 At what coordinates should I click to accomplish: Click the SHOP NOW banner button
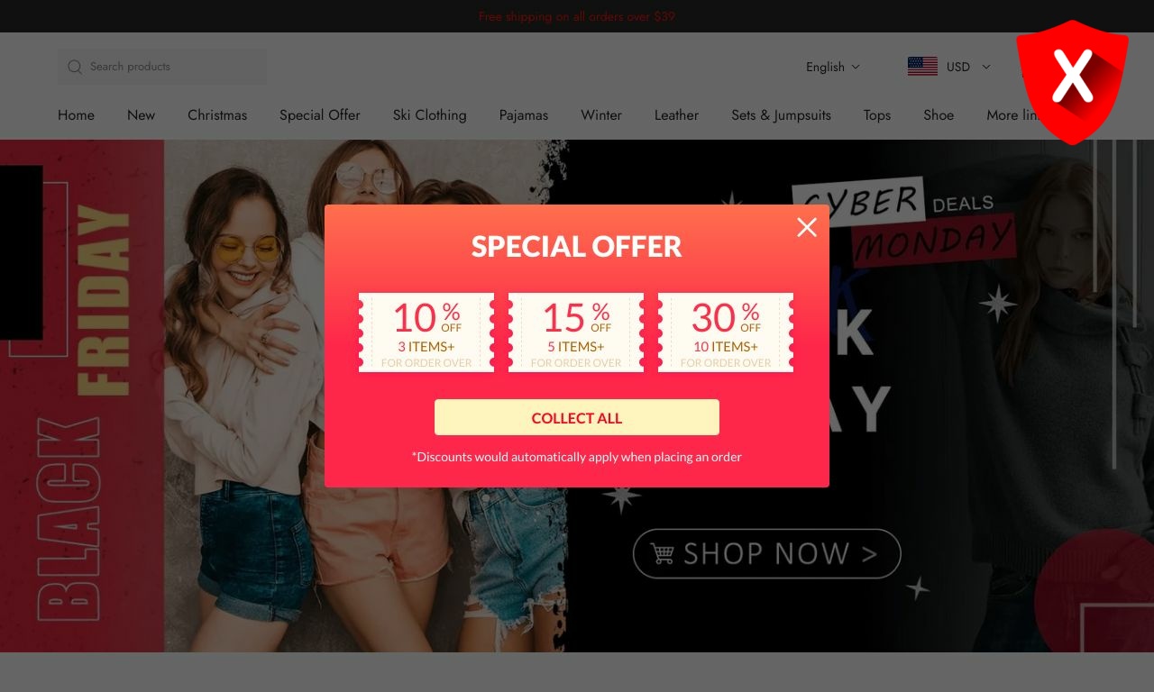point(767,553)
